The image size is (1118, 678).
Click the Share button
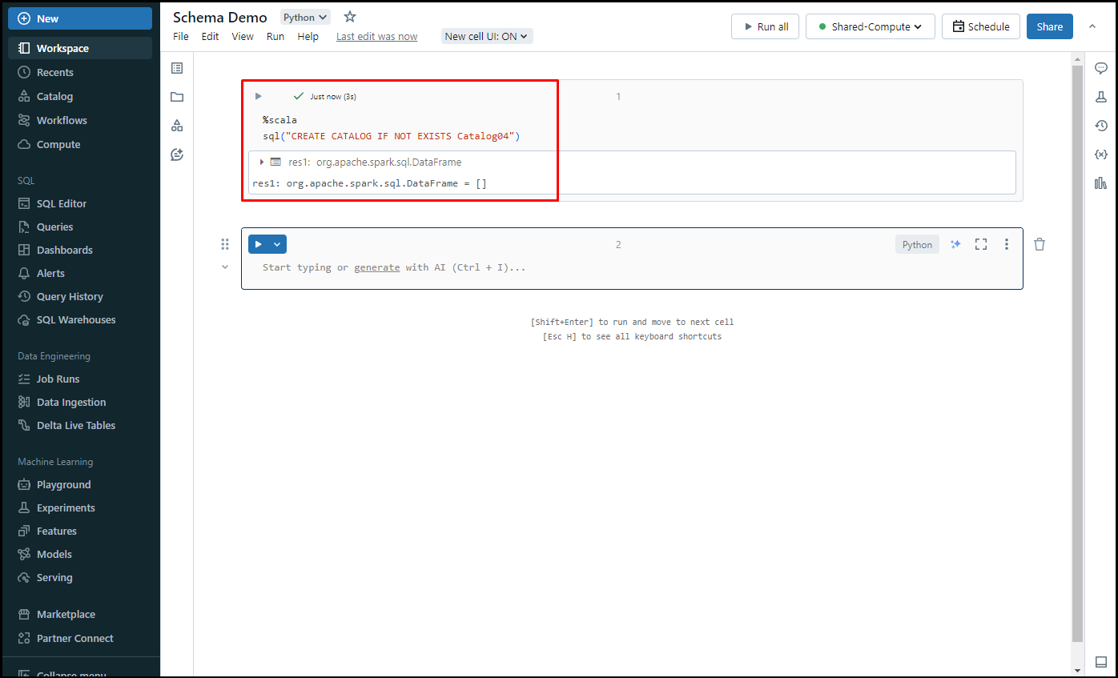1050,26
